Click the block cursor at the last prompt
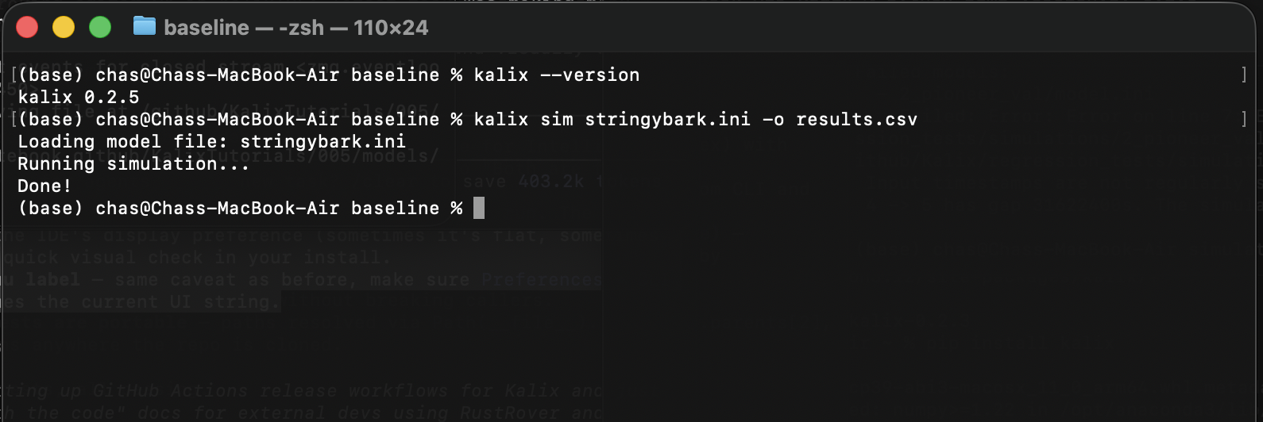Image resolution: width=1263 pixels, height=422 pixels. coord(479,208)
